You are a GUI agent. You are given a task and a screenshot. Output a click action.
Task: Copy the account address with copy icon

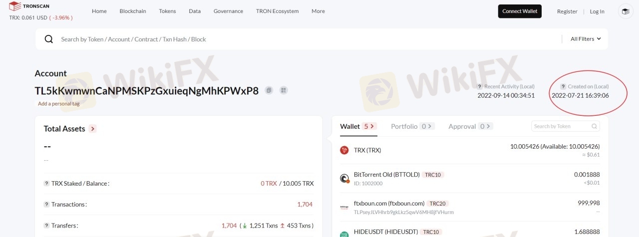tap(269, 90)
